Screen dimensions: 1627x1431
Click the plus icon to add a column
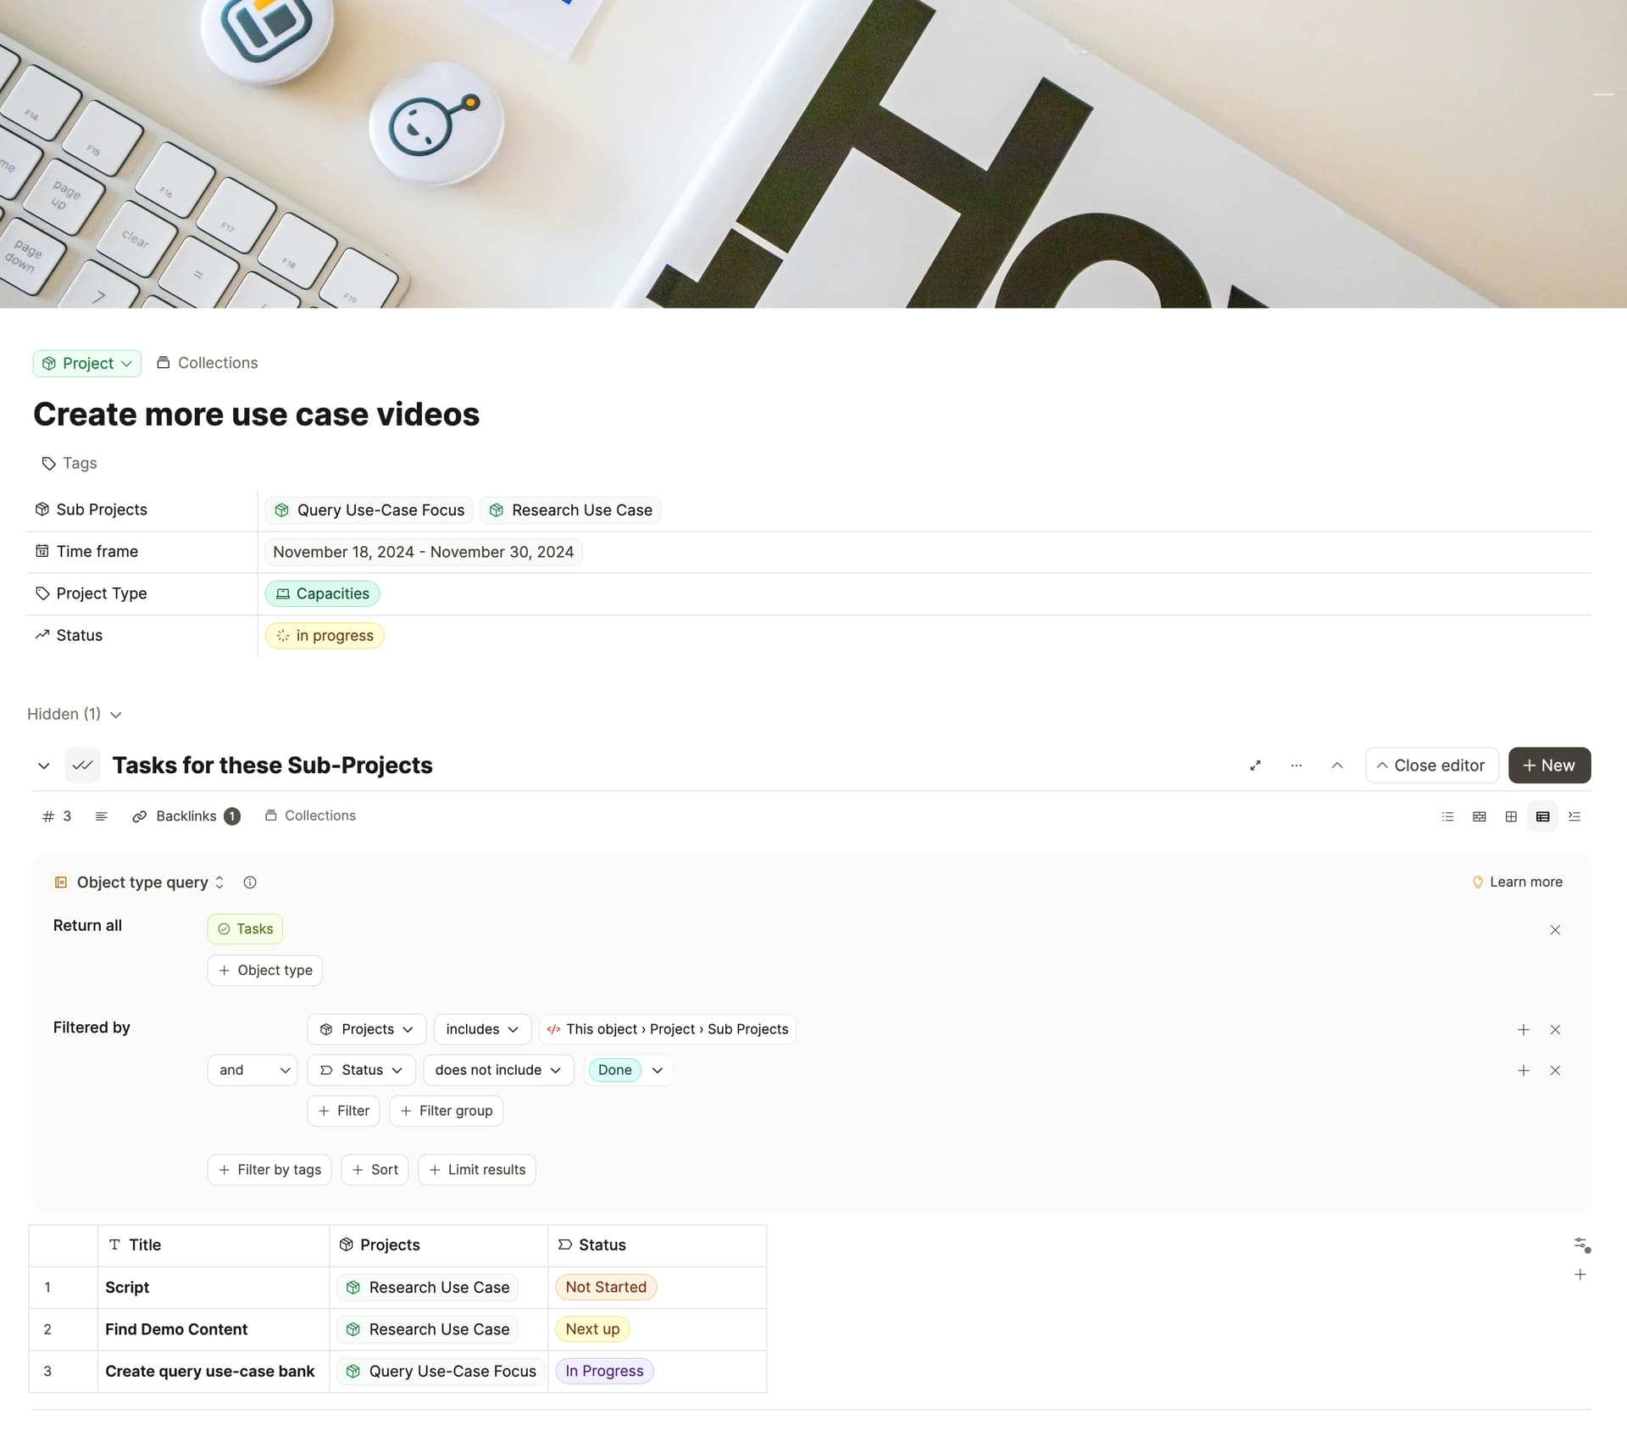pos(1580,1274)
